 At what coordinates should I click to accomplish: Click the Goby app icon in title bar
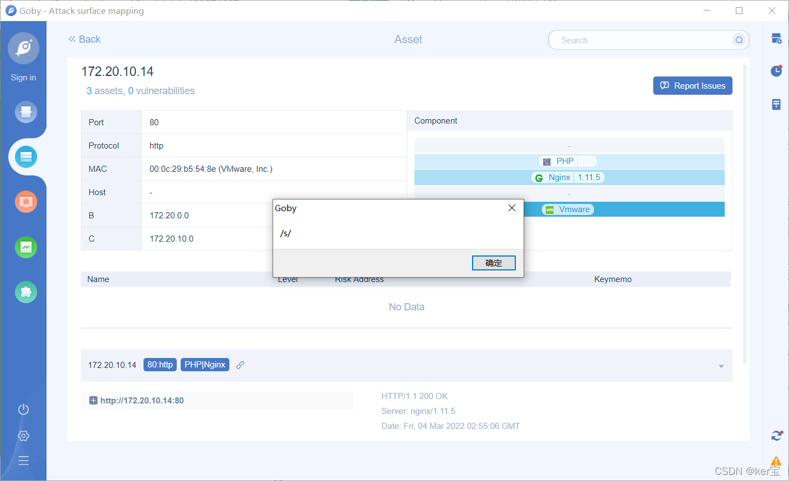click(11, 11)
